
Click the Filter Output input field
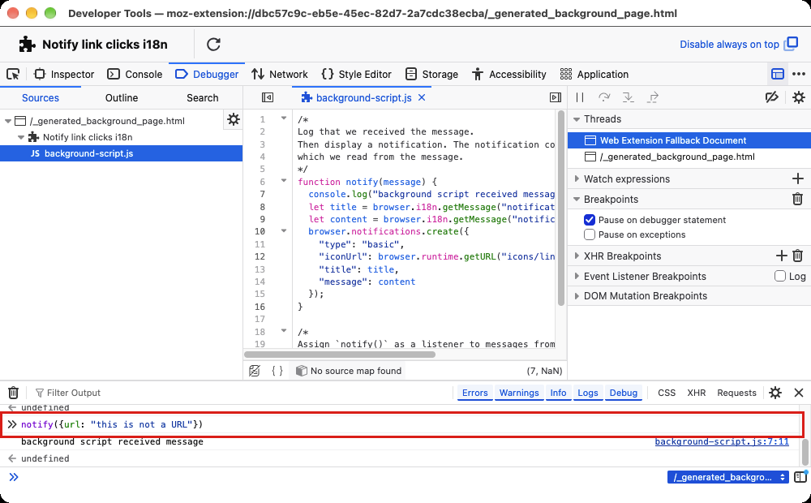coord(242,393)
